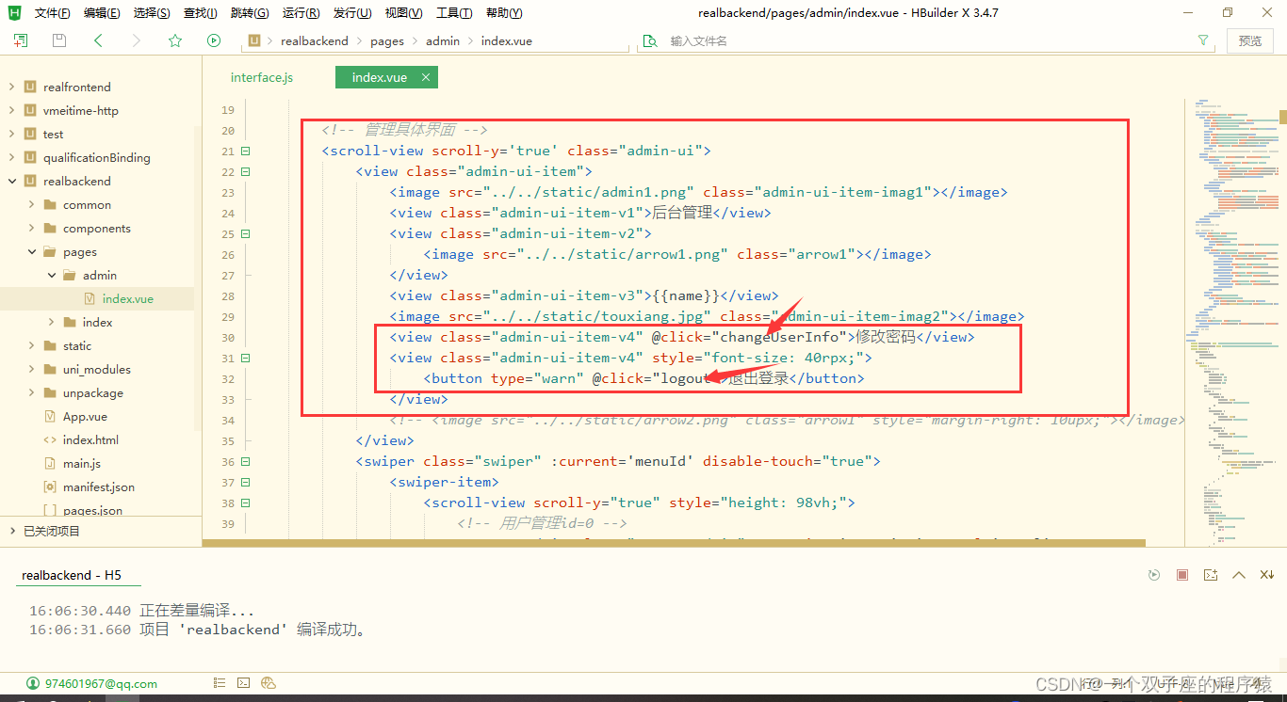Screen dimensions: 1287x702
Task: Collapse the realbackend project
Action: (11, 181)
